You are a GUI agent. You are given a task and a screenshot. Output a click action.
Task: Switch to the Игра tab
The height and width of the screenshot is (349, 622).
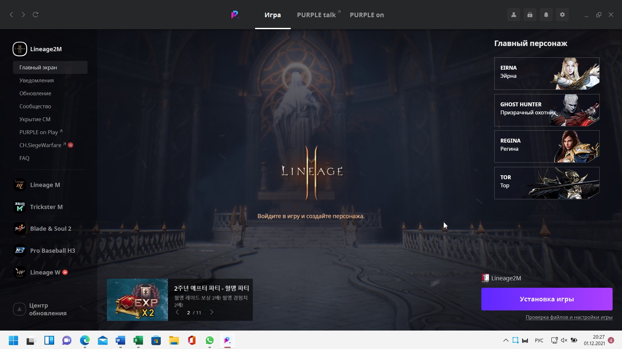(x=273, y=15)
